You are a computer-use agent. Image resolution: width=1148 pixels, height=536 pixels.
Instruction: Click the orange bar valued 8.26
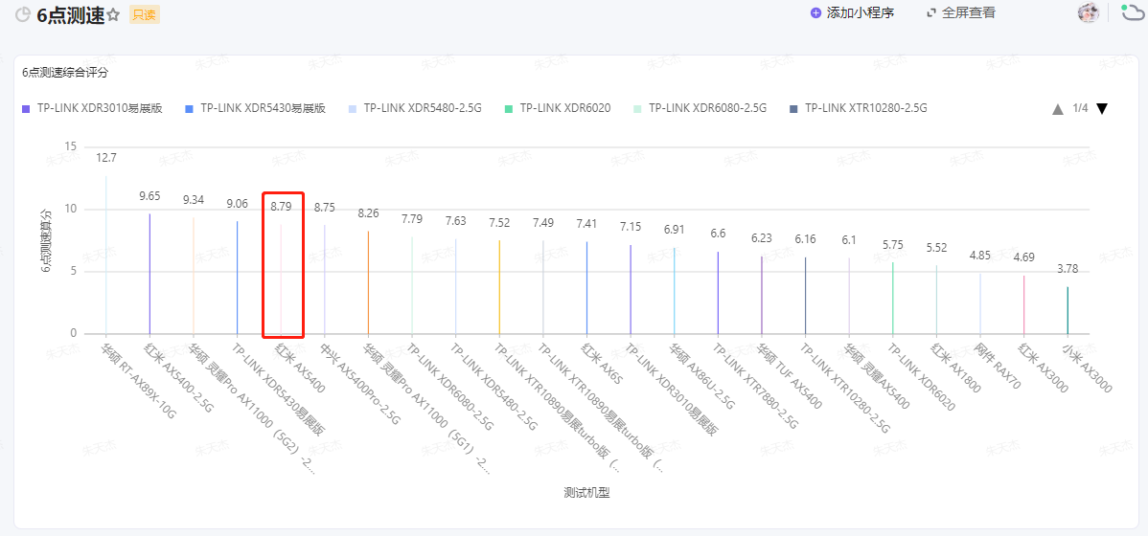(368, 282)
